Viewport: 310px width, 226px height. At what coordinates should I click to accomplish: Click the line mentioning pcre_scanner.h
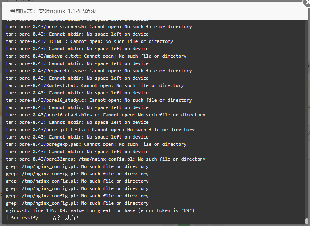click(x=99, y=27)
